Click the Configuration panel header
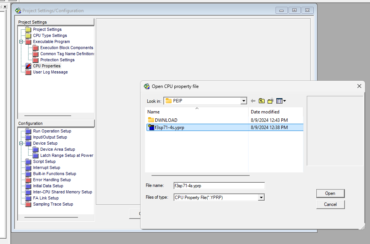 pyautogui.click(x=56, y=123)
